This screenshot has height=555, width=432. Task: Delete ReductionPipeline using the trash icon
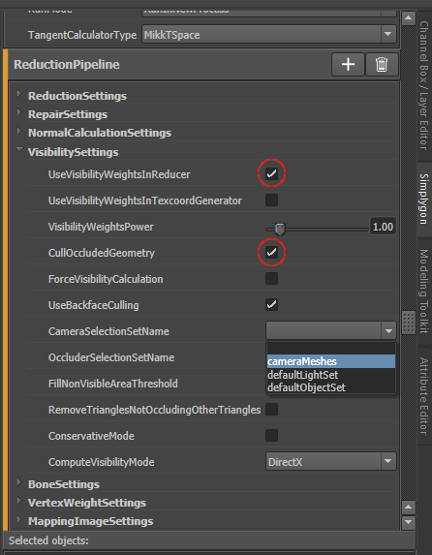coord(382,65)
